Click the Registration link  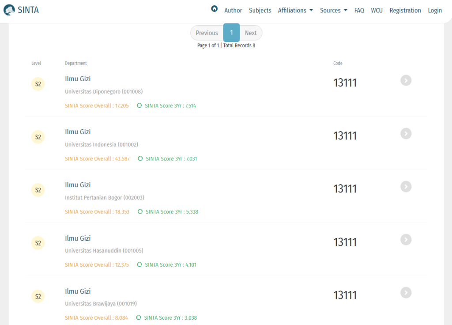coord(405,10)
